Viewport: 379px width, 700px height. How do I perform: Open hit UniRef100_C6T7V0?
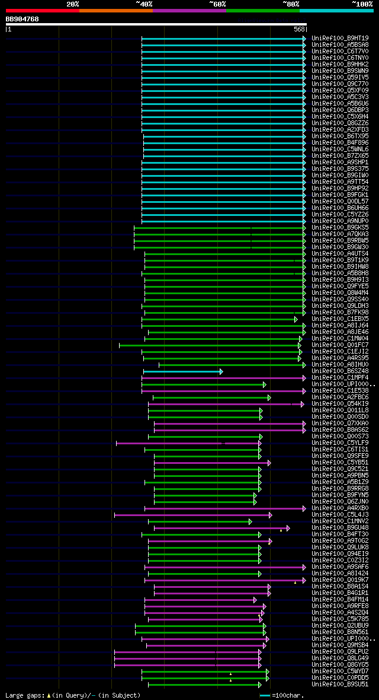tap(340, 52)
